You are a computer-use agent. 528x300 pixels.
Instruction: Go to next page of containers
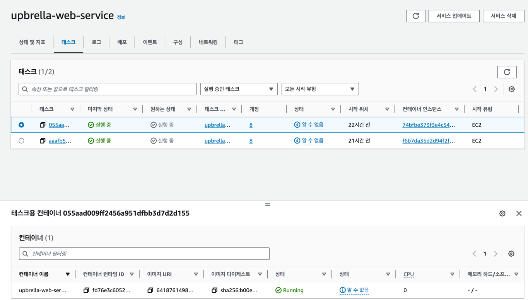[496, 254]
